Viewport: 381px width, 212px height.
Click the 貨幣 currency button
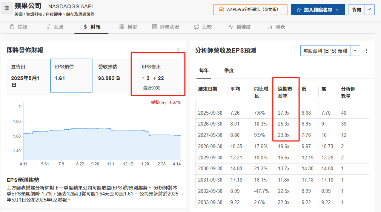(x=356, y=10)
